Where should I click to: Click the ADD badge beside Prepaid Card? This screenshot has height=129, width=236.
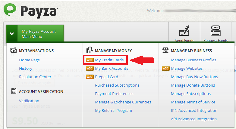pos(90,77)
